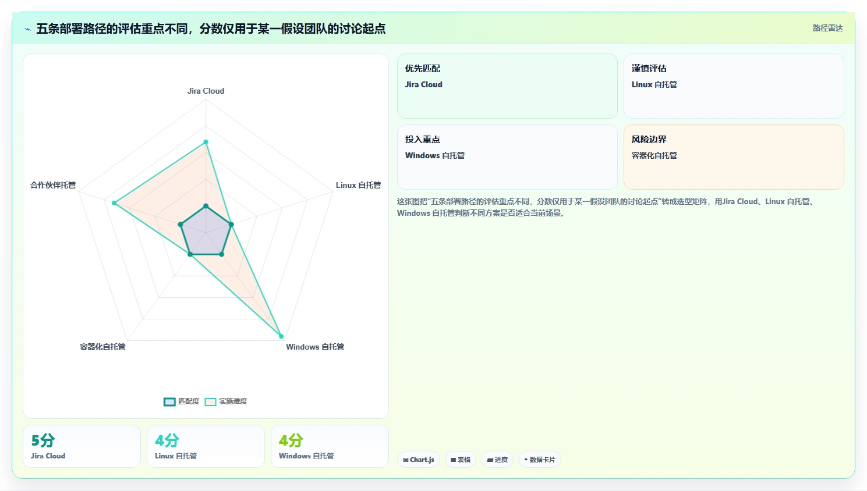Click the 数据卡片 chip
867x491 pixels.
tap(540, 460)
